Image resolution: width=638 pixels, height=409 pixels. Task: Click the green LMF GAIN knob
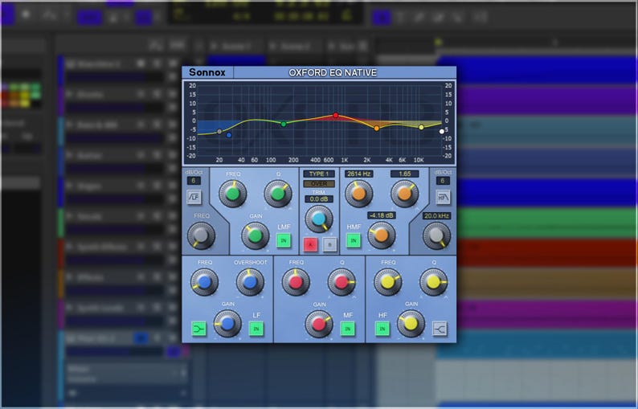coord(255,235)
